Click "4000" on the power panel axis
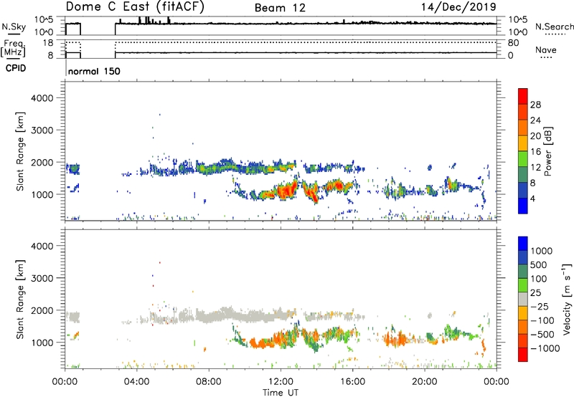This screenshot has height=397, width=574. (42, 98)
